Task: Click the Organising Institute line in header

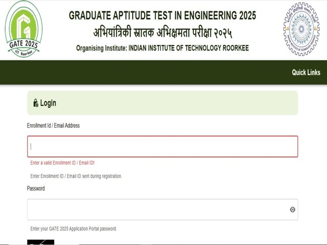Action: [x=162, y=48]
